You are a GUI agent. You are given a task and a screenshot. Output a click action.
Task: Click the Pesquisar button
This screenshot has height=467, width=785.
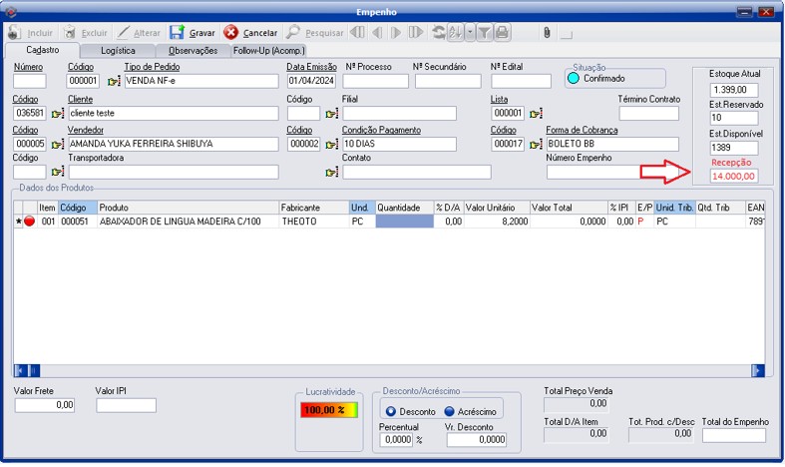coord(315,33)
